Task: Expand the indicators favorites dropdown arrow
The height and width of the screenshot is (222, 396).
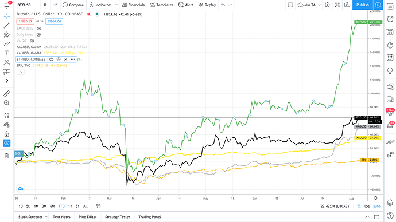Action: 117,5
